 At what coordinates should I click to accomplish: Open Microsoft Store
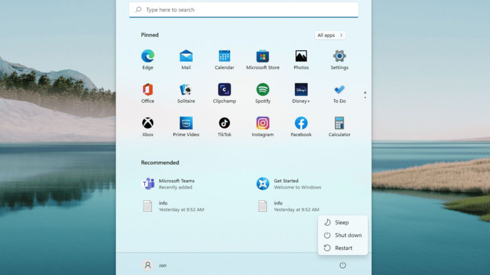click(263, 59)
